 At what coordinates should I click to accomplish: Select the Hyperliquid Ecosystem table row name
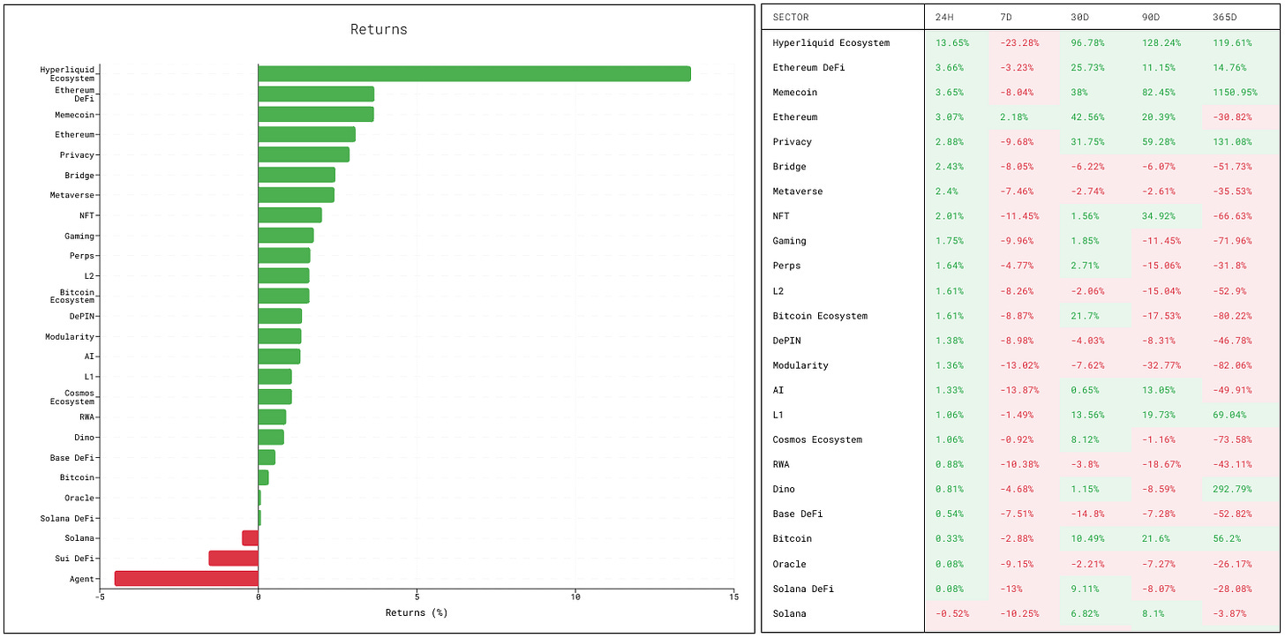pyautogui.click(x=830, y=42)
